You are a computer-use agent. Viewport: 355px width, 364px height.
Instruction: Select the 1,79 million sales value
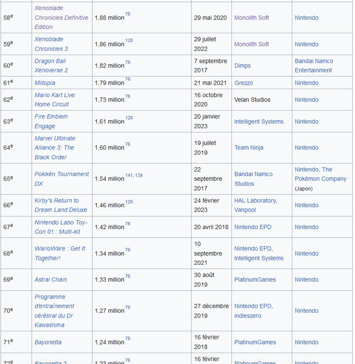(110, 83)
